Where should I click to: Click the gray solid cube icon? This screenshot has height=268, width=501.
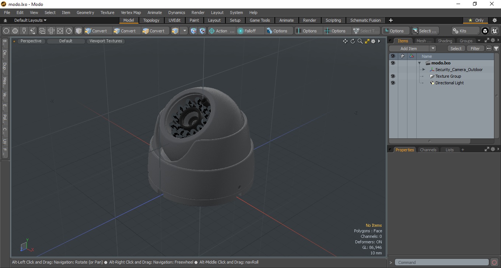78,31
